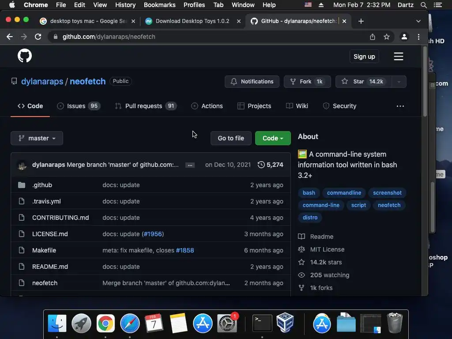Open Notes from the Dock
The image size is (452, 339).
pos(178,323)
